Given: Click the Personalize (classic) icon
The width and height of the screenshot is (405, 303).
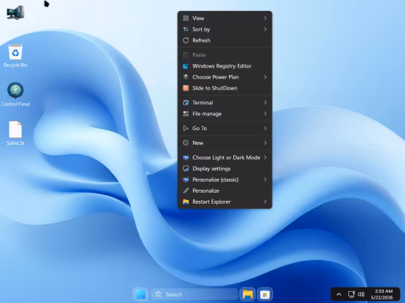Looking at the screenshot, I should click(x=186, y=179).
